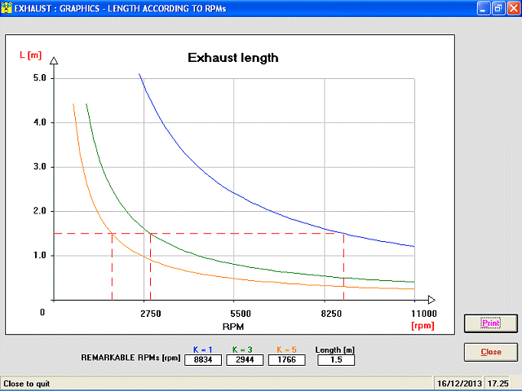522x391 pixels.
Task: Click the green K = 3 label
Action: (242, 349)
